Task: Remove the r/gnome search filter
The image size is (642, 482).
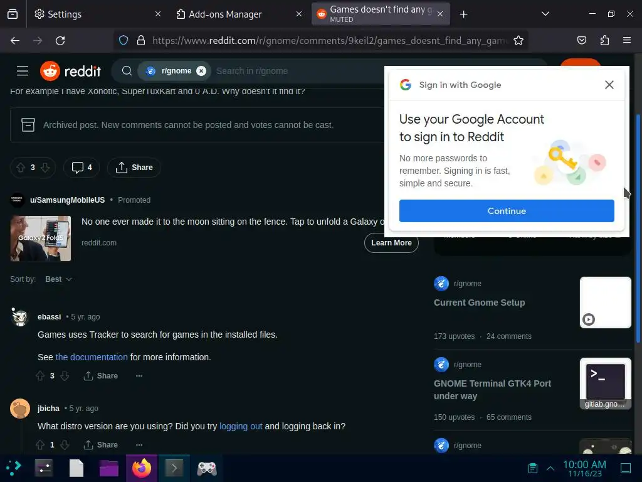Action: coord(201,71)
